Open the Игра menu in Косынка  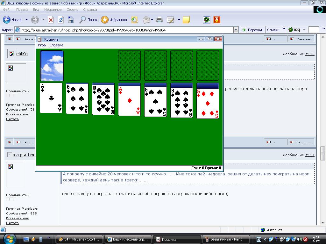42,45
